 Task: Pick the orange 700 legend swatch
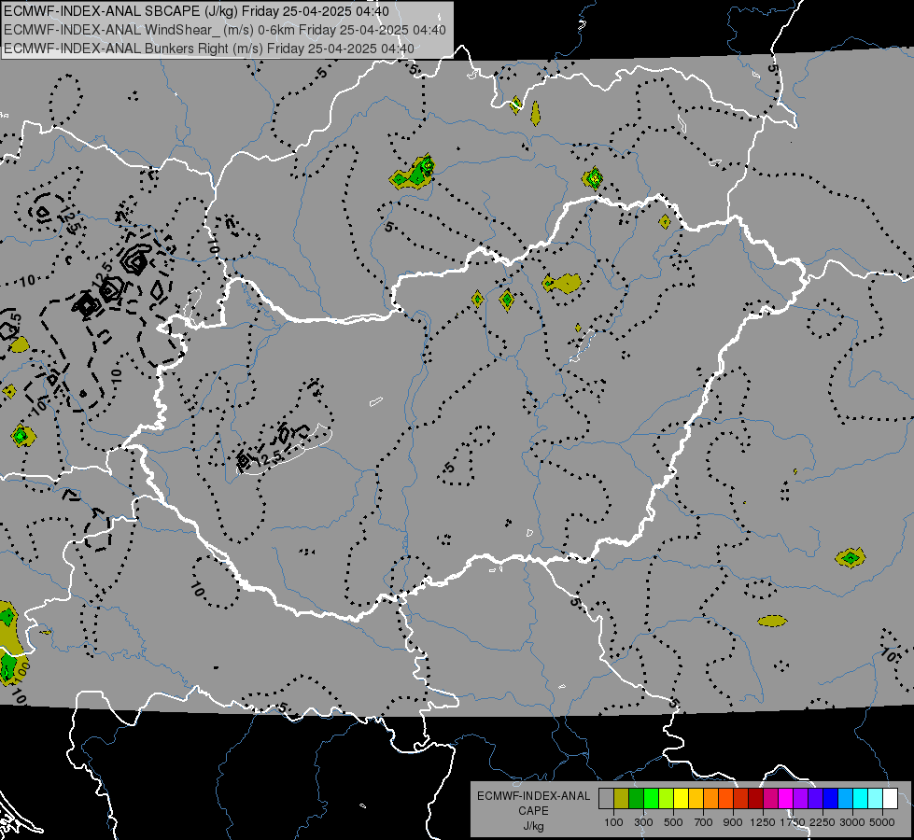[711, 798]
